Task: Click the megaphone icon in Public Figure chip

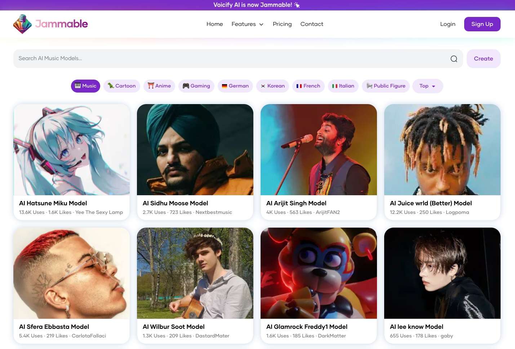Action: (x=369, y=86)
